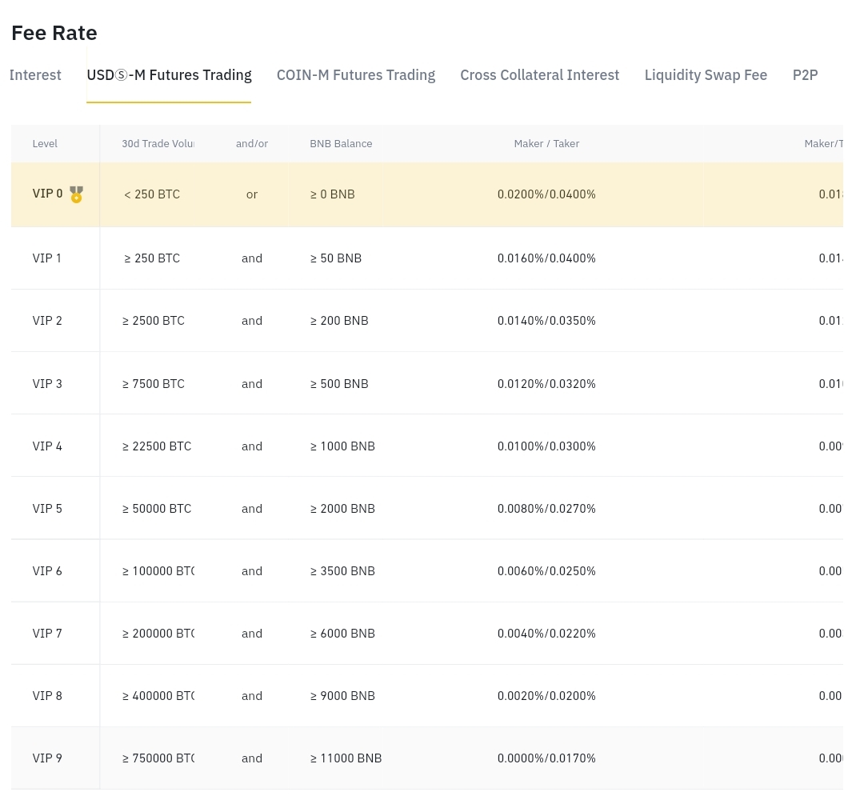Click the '≥ 0 BNB' balance cell
Image resolution: width=864 pixels, height=808 pixels.
[332, 194]
